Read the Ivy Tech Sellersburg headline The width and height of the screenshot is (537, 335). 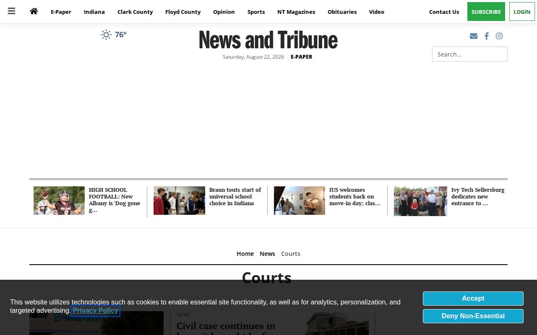[478, 196]
